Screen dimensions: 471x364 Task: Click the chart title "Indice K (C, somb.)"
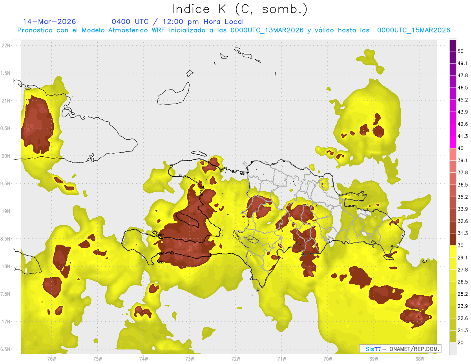pyautogui.click(x=239, y=9)
